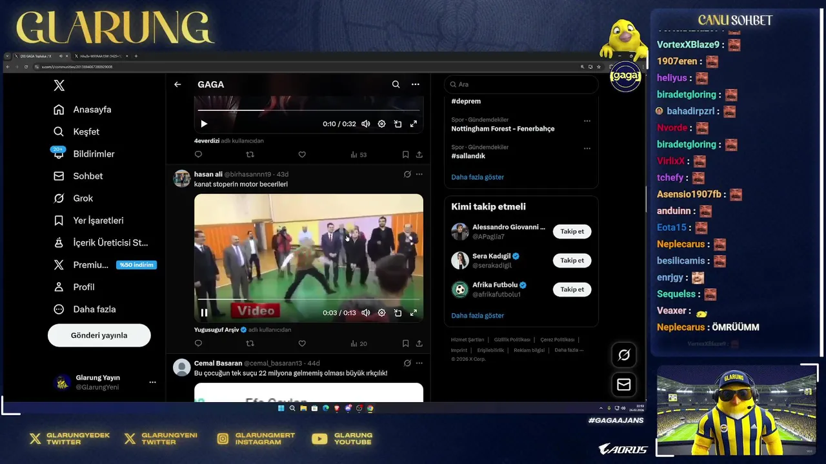Screen dimensions: 826x464
Task: Reply to hasan ali's post
Action: 198,343
